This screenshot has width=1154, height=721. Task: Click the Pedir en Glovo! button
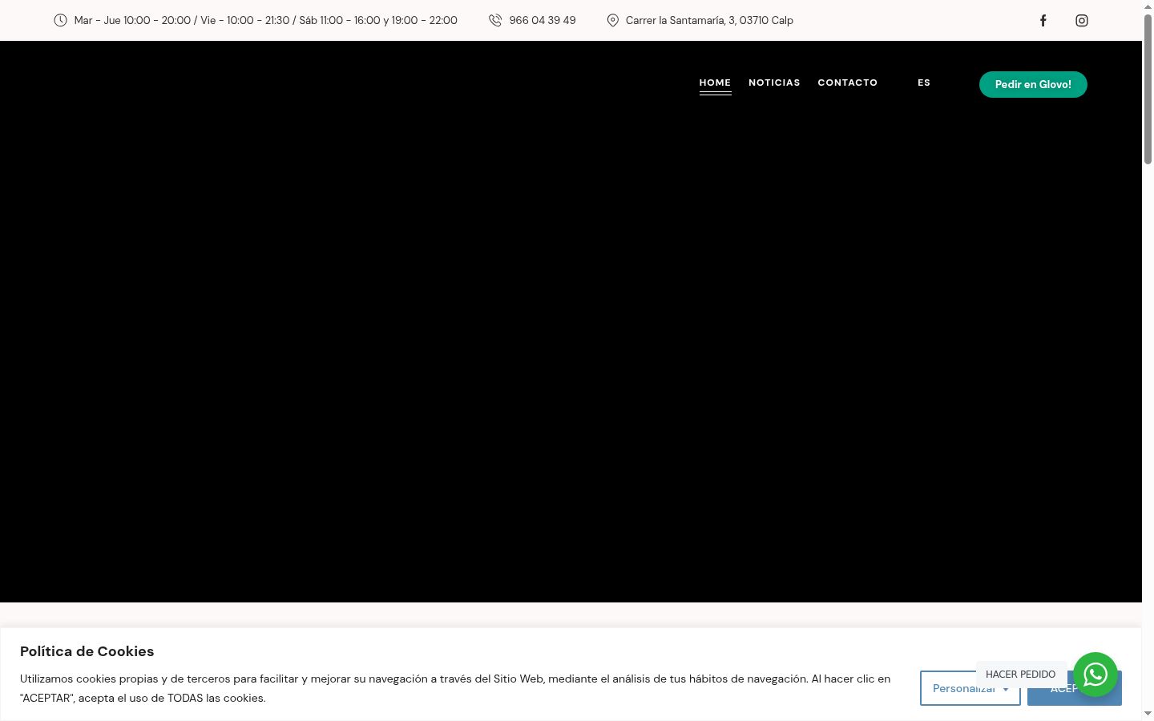[1033, 84]
